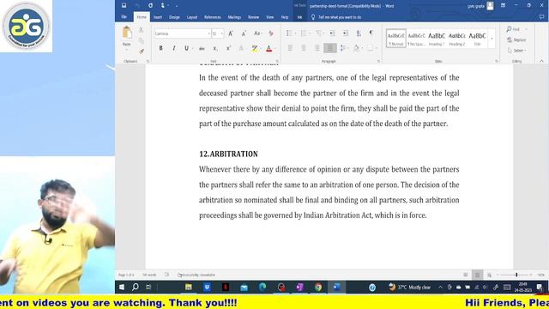Open the font size dropdown

tap(222, 33)
